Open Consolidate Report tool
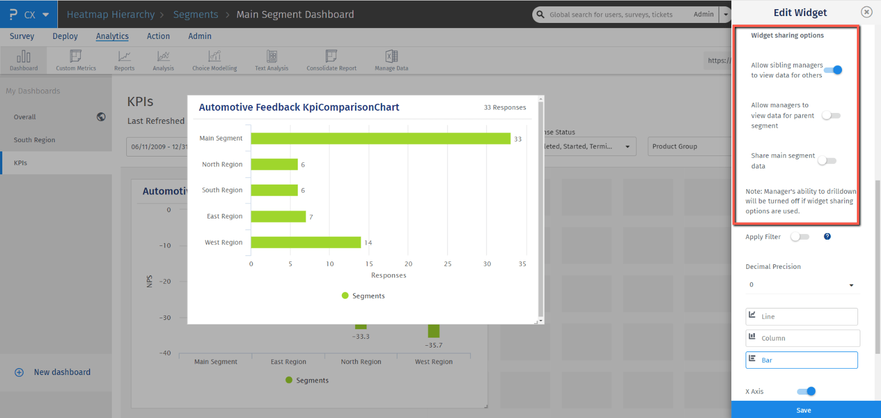 pos(331,60)
